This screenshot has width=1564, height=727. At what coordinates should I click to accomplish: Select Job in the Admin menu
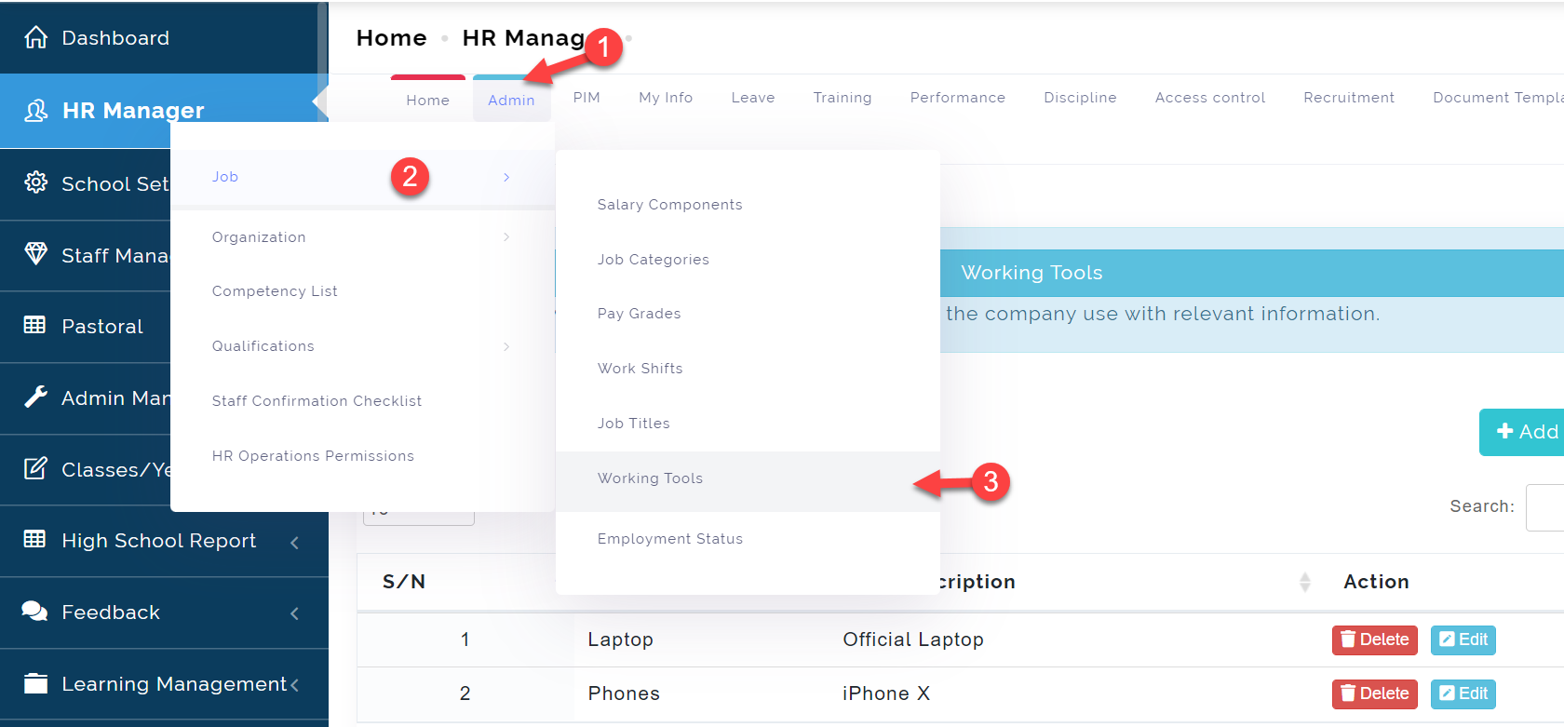coord(362,177)
